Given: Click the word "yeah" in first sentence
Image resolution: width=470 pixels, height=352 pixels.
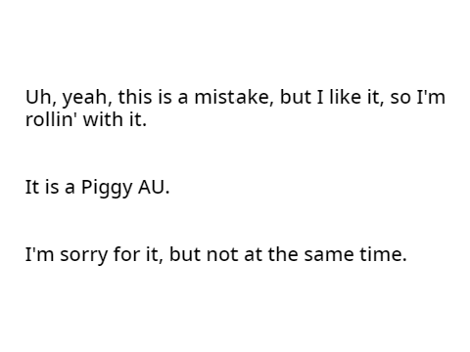Looking at the screenshot, I should click(x=86, y=99).
